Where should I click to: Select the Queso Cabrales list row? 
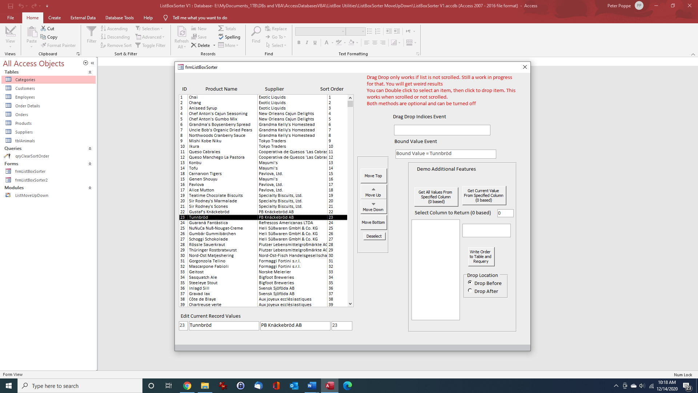coord(263,152)
